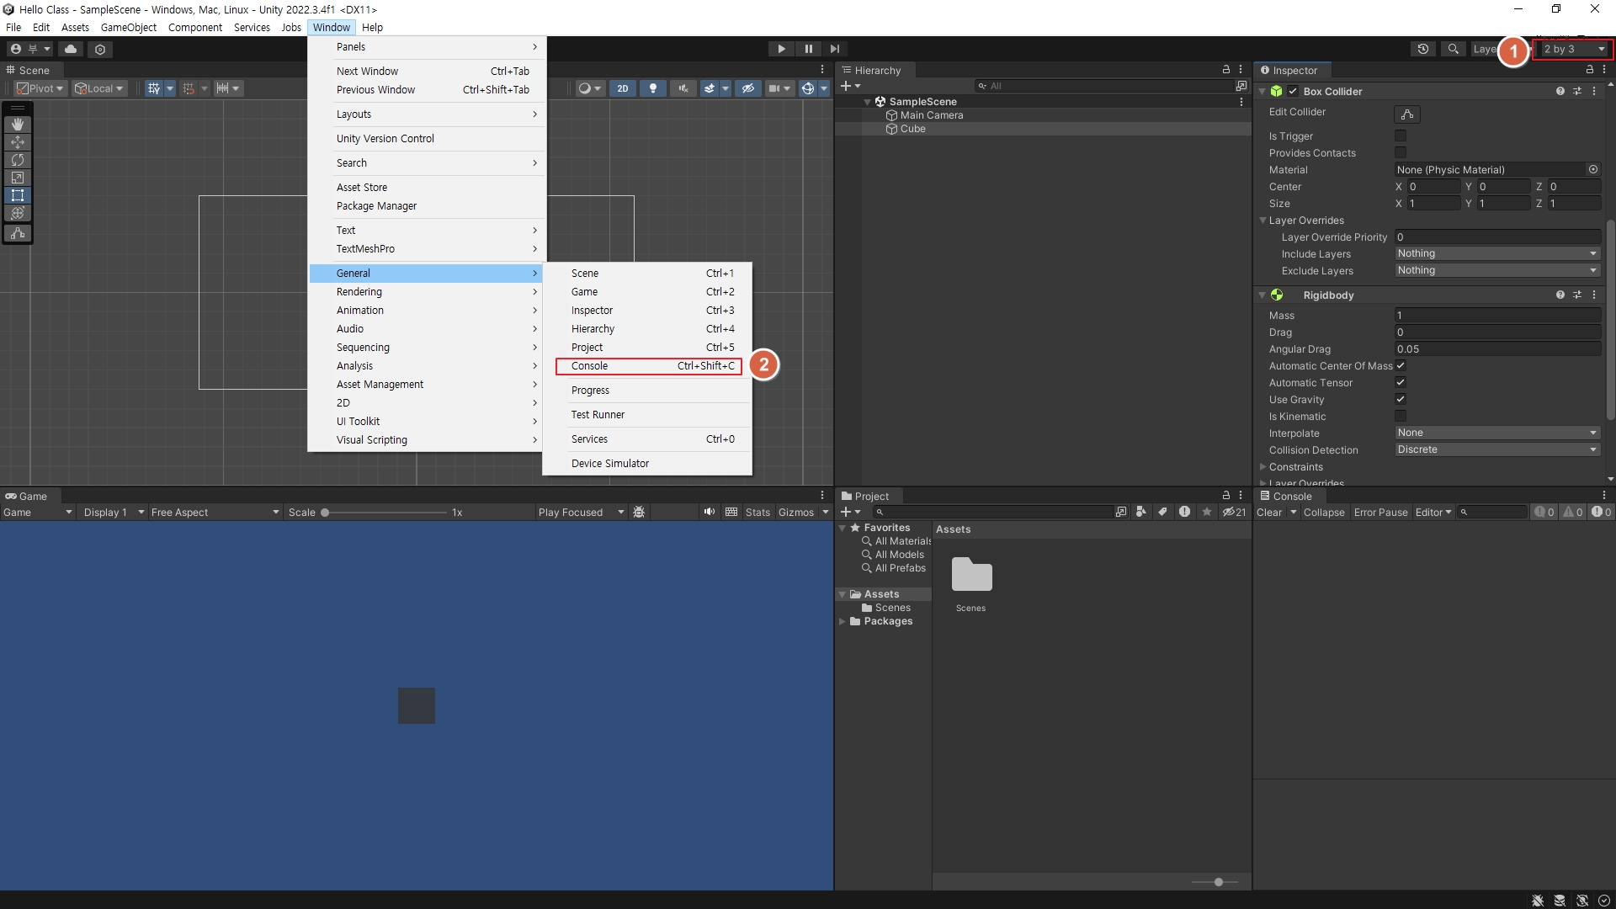Uncheck Automatic Tensor

tap(1401, 382)
